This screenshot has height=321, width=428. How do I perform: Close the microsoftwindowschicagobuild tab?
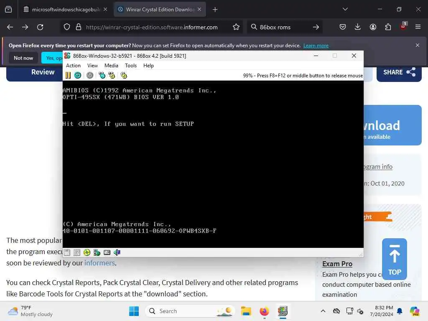pyautogui.click(x=105, y=9)
